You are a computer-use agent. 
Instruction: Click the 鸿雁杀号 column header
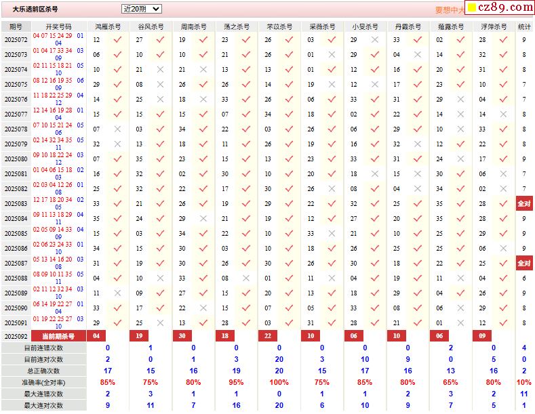(x=108, y=26)
